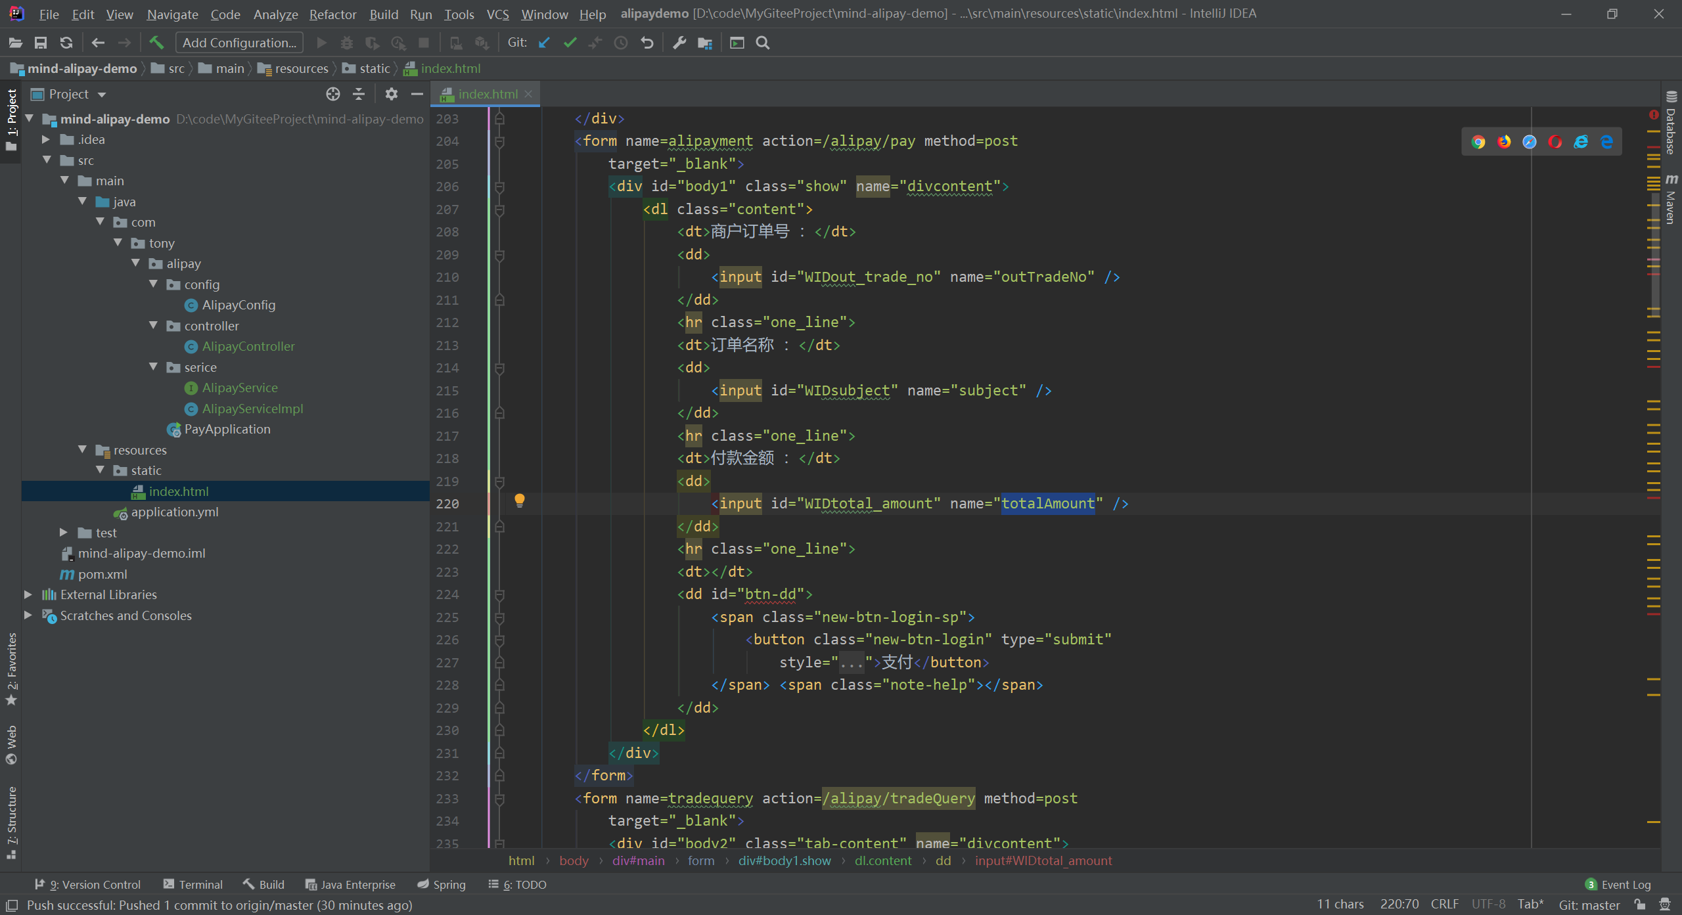
Task: Open in Chrome browser icon
Action: point(1478,142)
